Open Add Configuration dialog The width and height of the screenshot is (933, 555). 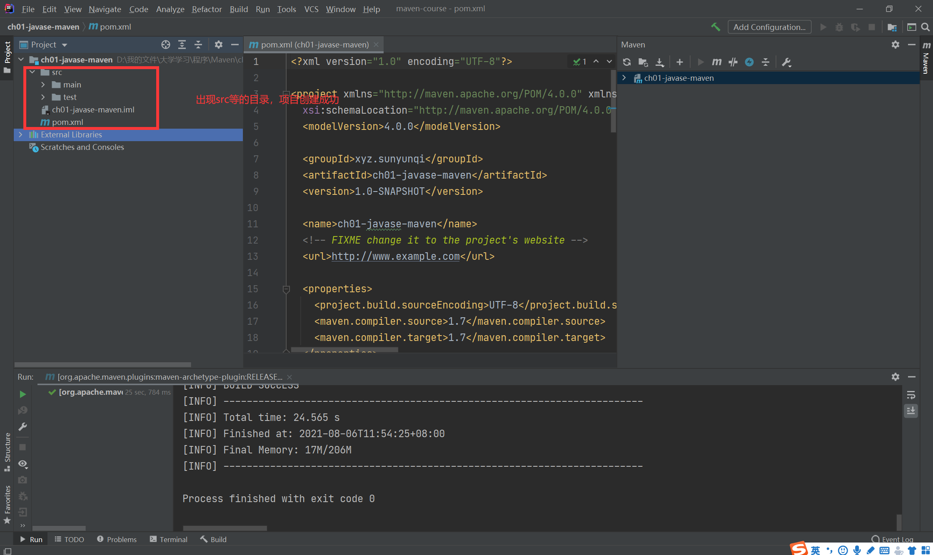769,27
